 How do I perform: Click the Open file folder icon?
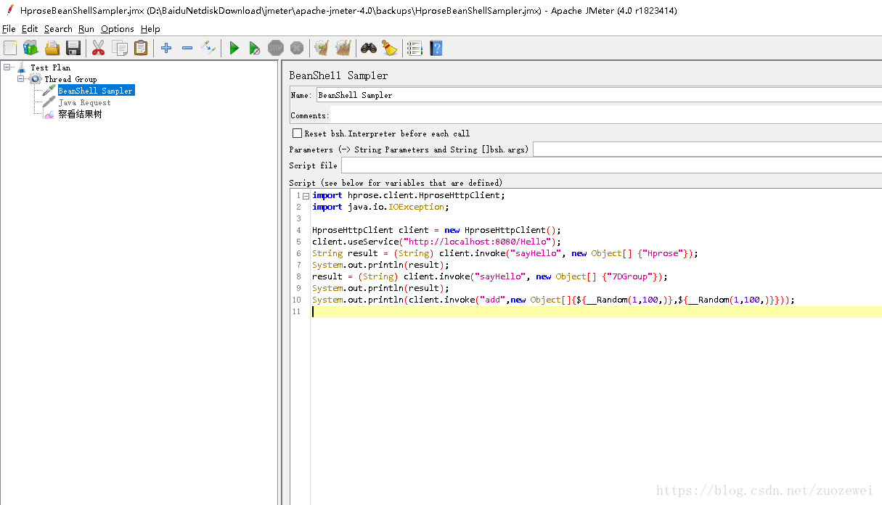tap(52, 48)
